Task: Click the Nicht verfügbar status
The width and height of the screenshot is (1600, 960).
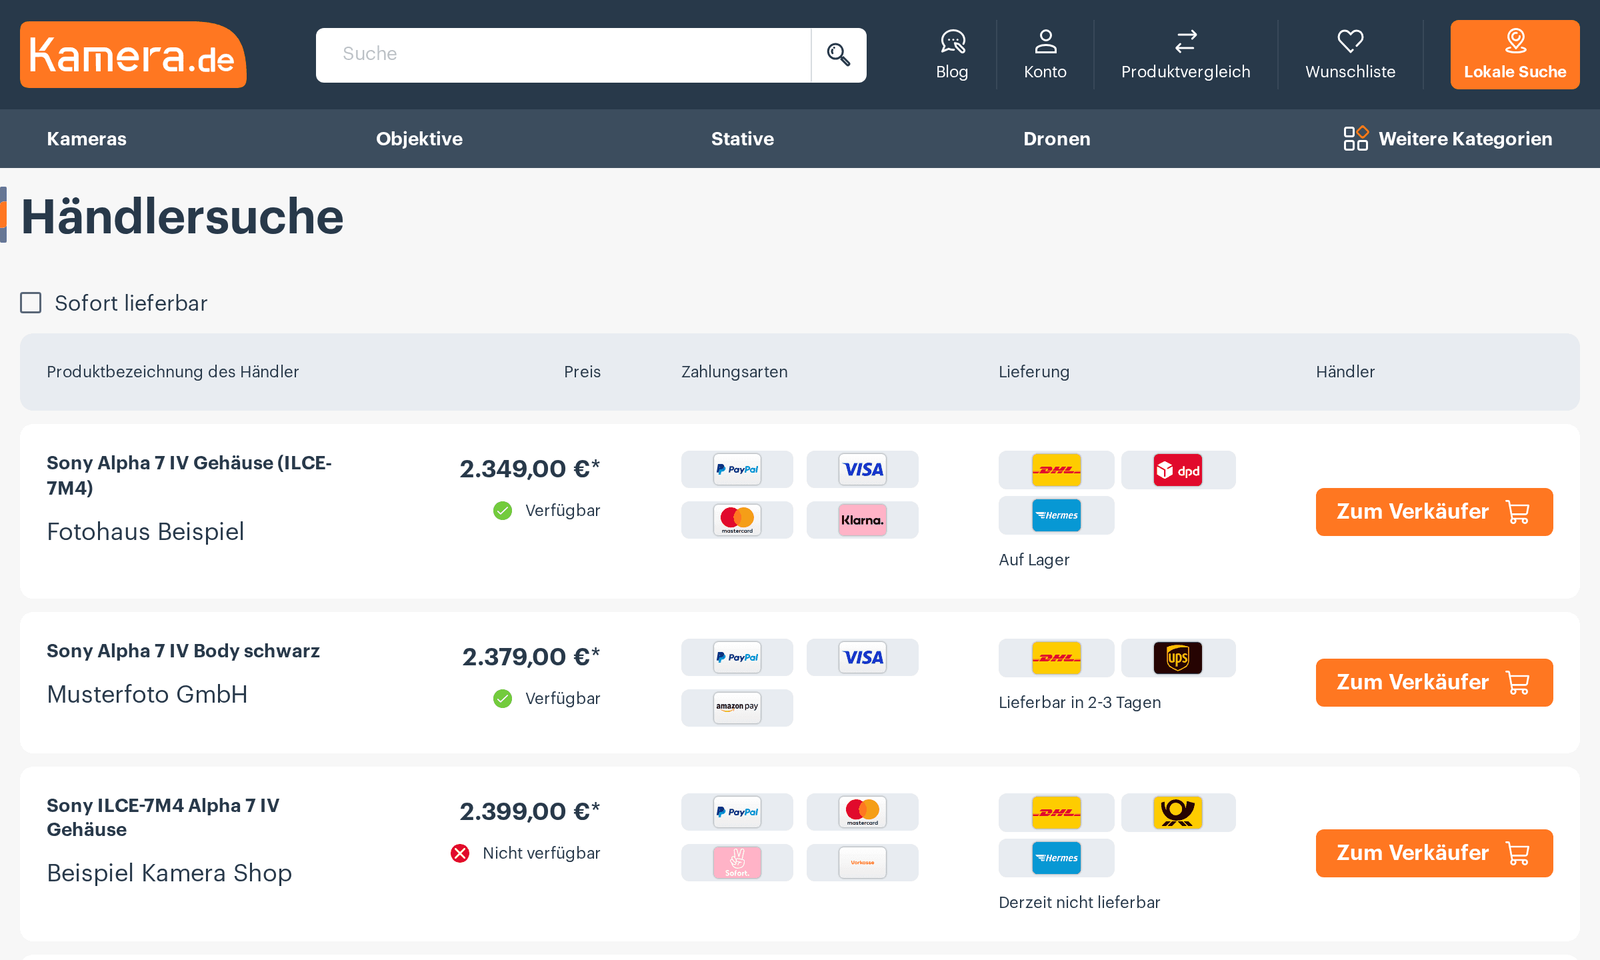Action: pos(525,853)
